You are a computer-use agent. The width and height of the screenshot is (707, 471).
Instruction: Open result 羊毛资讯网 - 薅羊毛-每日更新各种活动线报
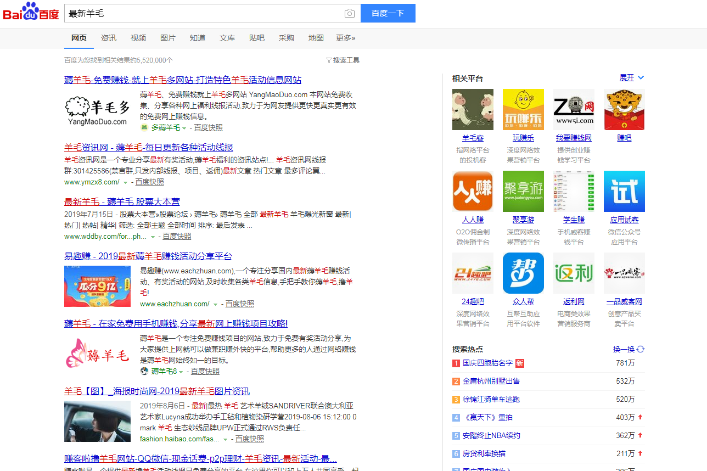149,148
